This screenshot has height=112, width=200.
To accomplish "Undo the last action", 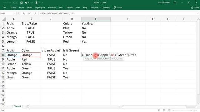I will [x=26, y=2].
